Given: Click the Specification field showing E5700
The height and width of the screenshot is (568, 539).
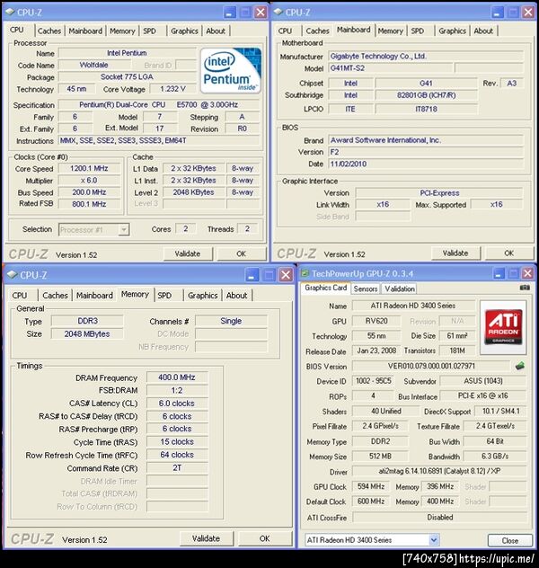Looking at the screenshot, I should (158, 104).
